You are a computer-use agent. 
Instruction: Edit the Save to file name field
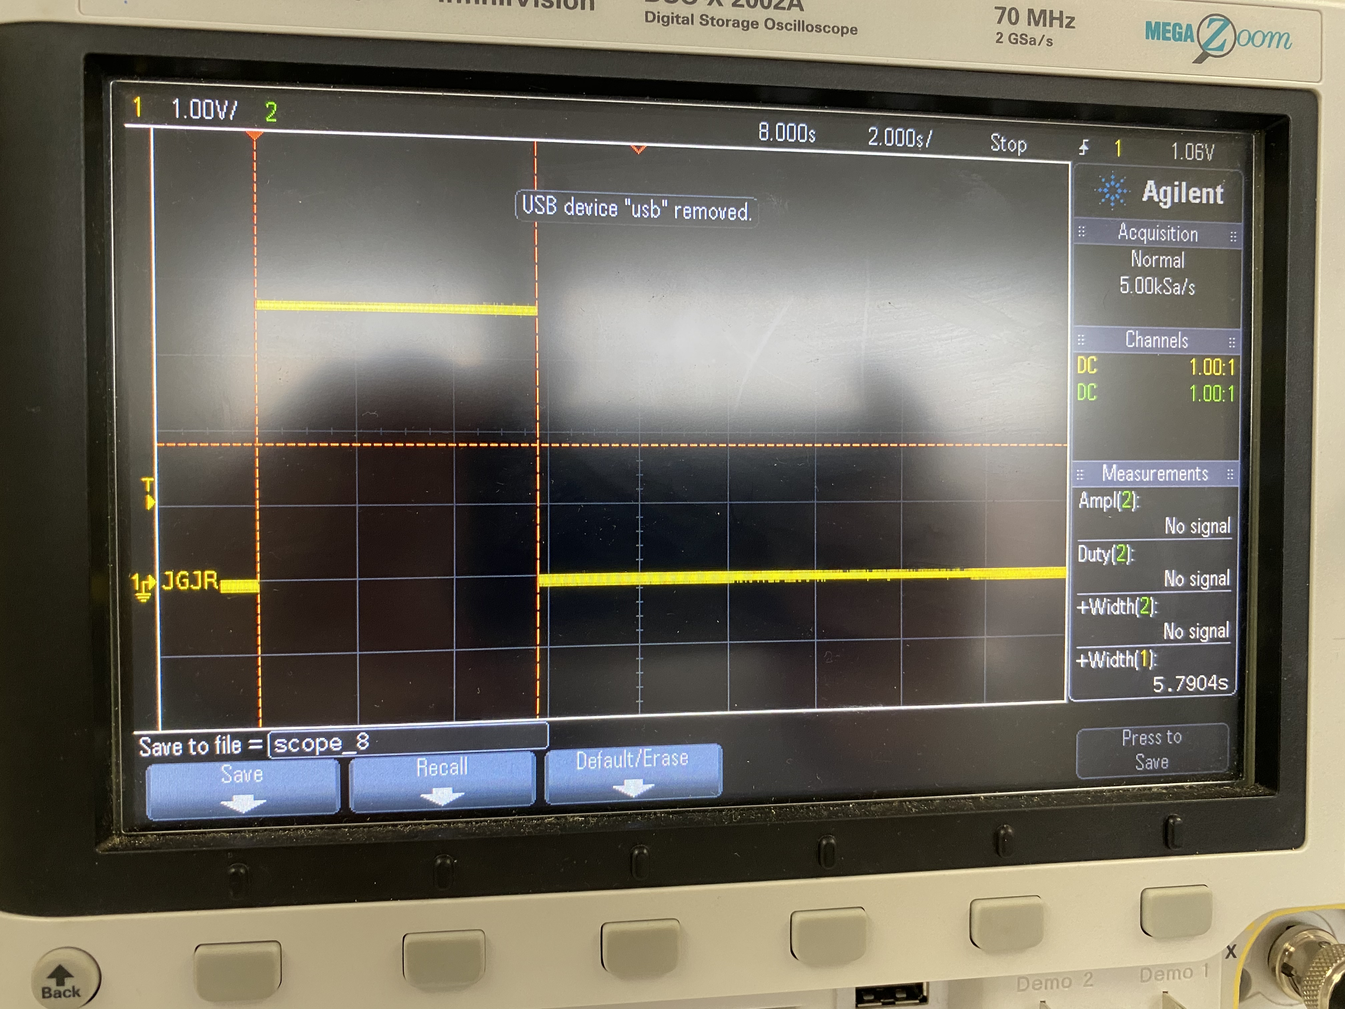[407, 740]
